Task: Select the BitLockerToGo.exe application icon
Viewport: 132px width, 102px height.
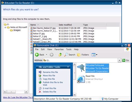Action: click(81, 68)
